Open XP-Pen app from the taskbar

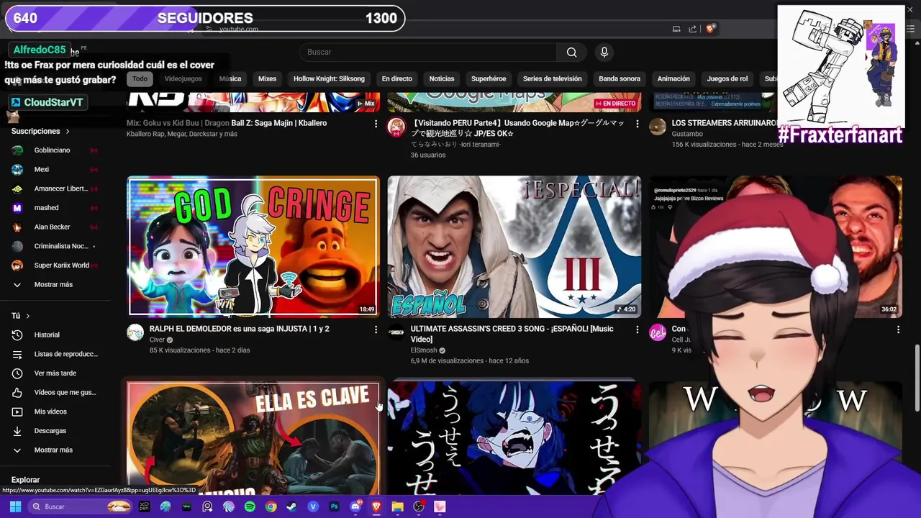pyautogui.click(x=145, y=506)
